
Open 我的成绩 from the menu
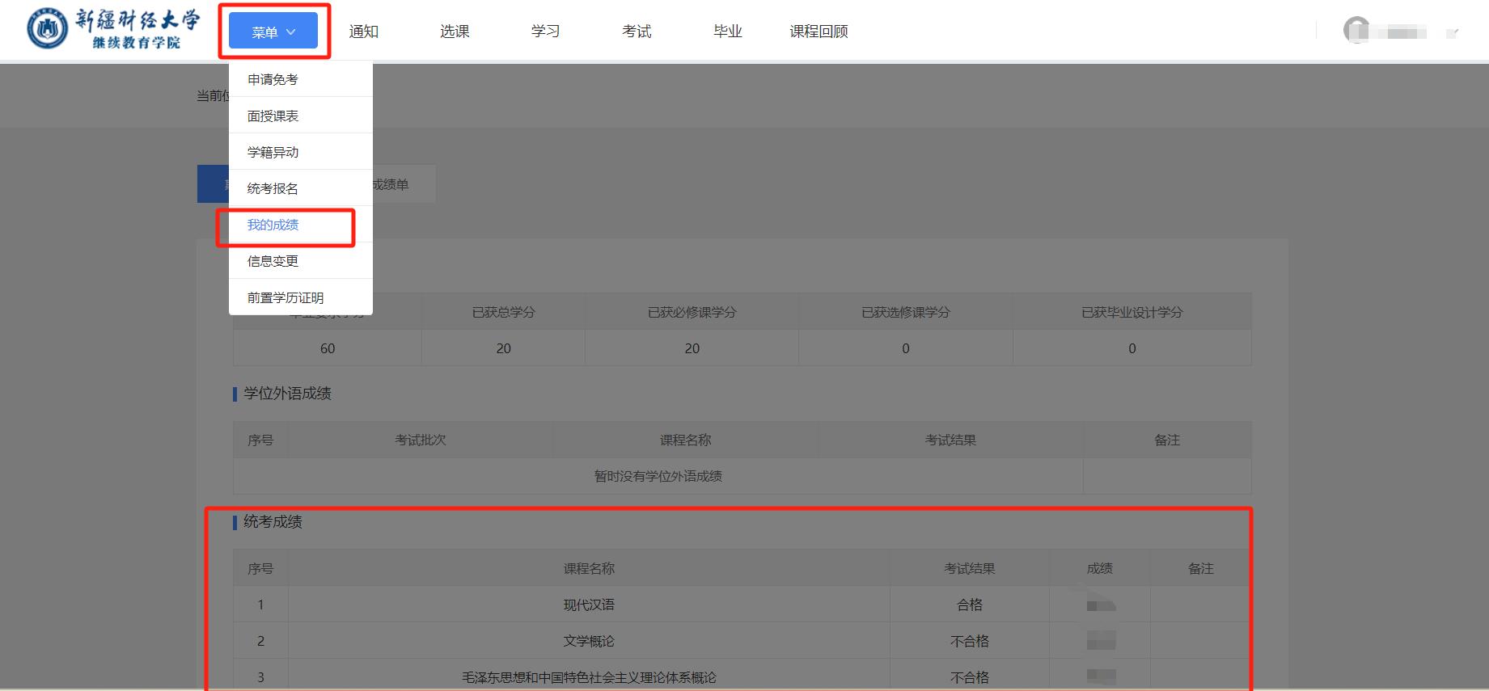pos(273,225)
